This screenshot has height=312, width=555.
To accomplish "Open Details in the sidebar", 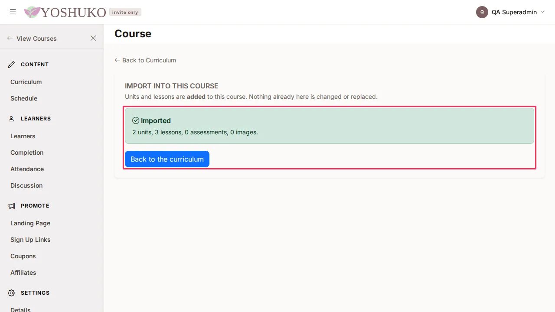I will 20,309.
